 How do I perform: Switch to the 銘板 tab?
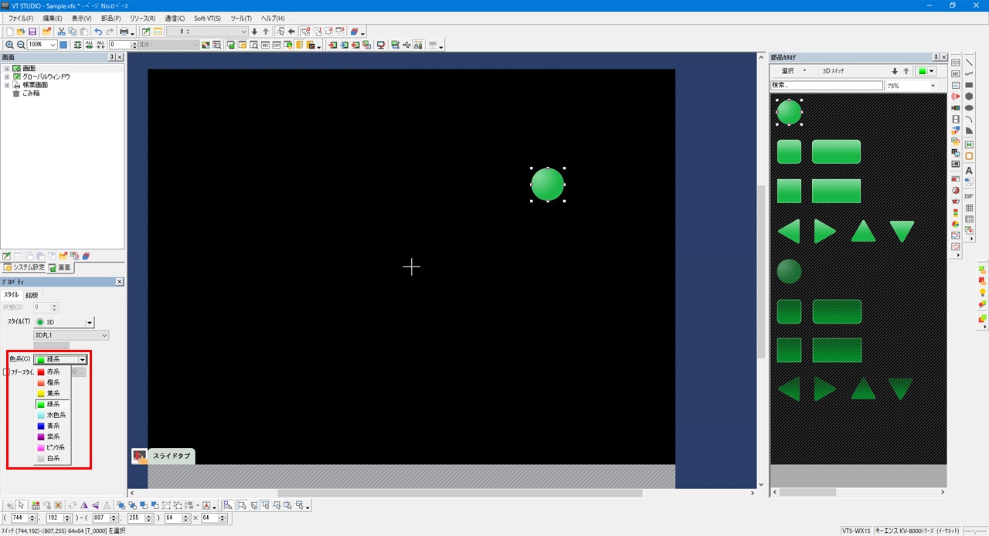[32, 295]
